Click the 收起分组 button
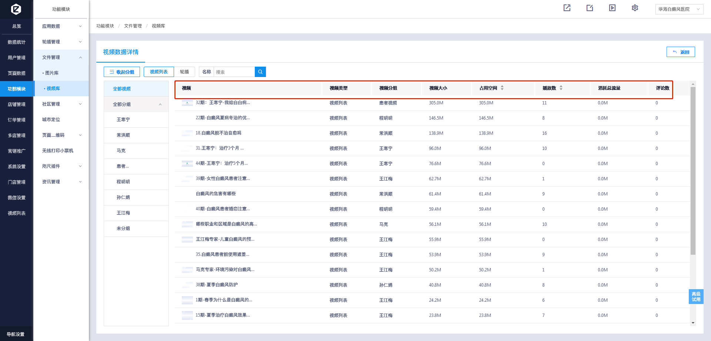The width and height of the screenshot is (711, 341). [x=122, y=72]
